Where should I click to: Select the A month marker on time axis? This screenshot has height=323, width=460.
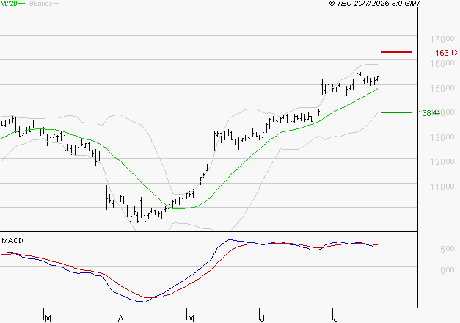120,318
